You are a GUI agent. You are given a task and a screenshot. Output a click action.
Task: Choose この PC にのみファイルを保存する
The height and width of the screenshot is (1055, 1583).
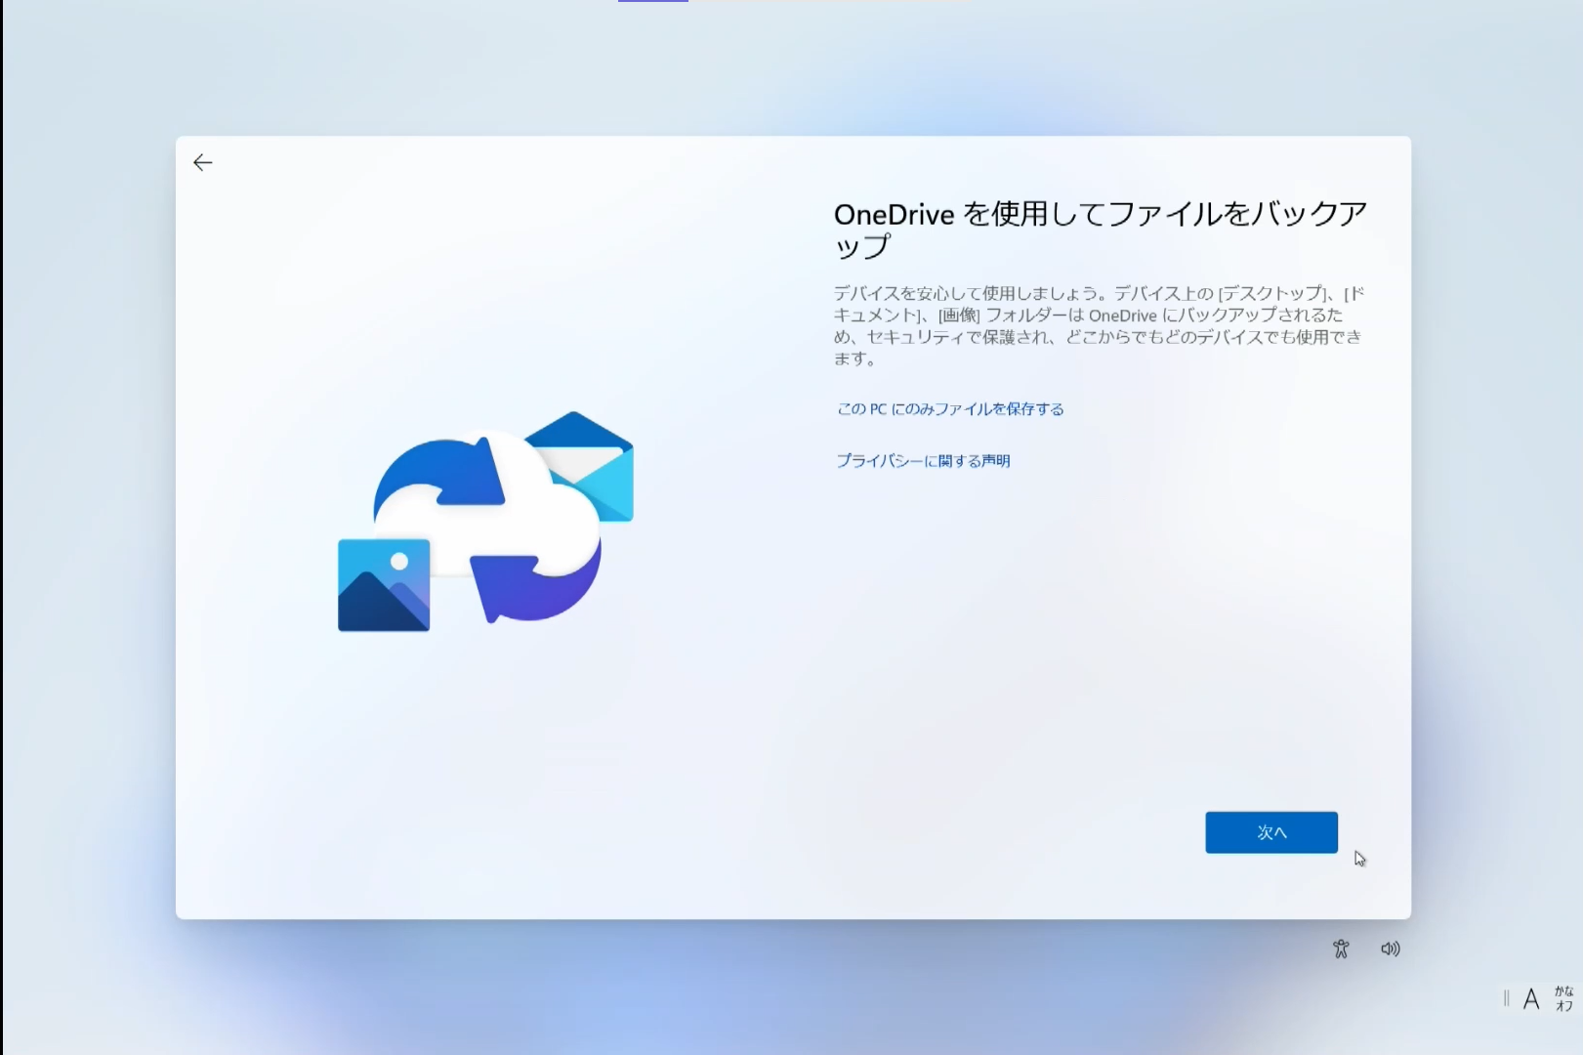coord(950,409)
